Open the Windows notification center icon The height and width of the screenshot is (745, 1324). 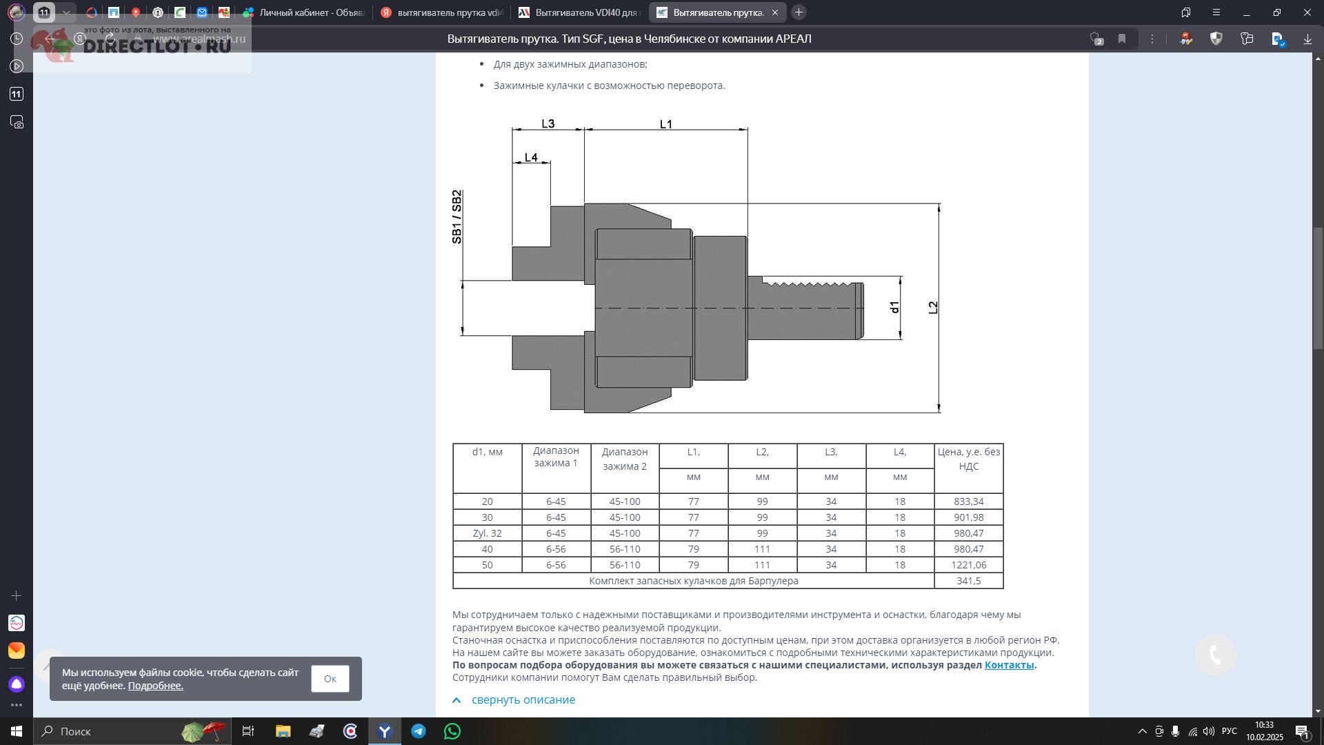tap(1303, 732)
